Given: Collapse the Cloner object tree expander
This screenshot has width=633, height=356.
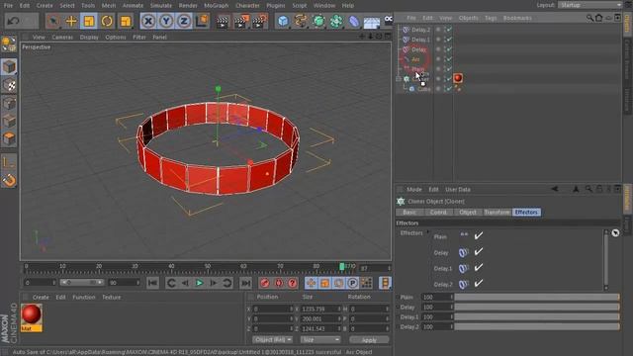Looking at the screenshot, I should 399,79.
